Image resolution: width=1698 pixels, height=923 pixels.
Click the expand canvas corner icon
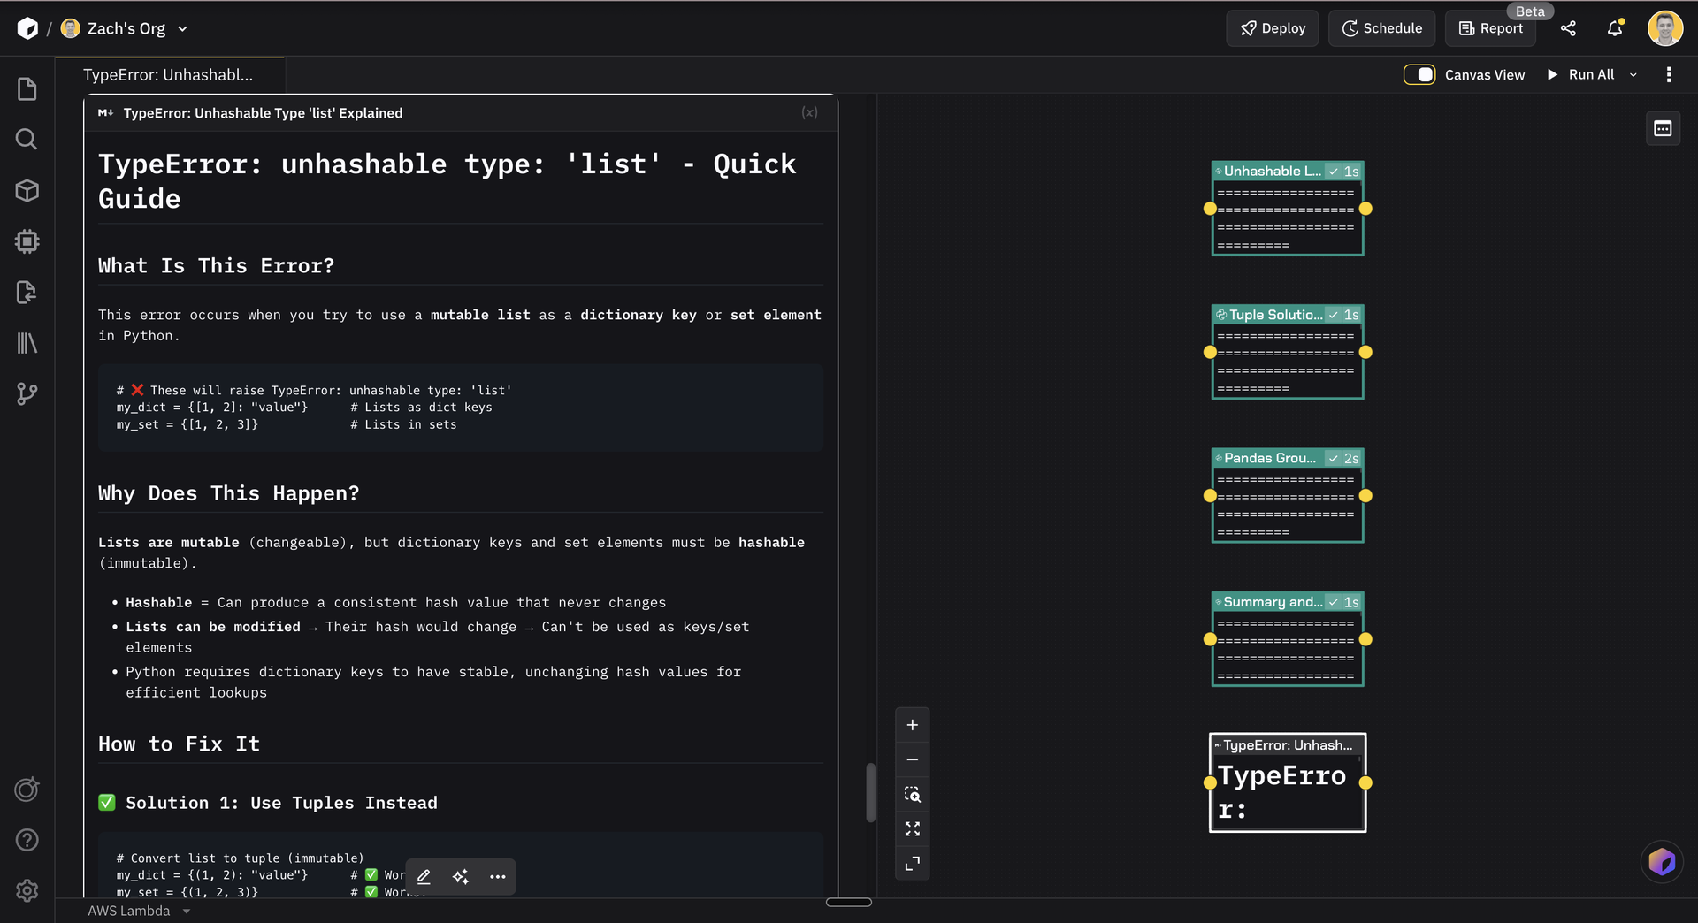pos(913,863)
